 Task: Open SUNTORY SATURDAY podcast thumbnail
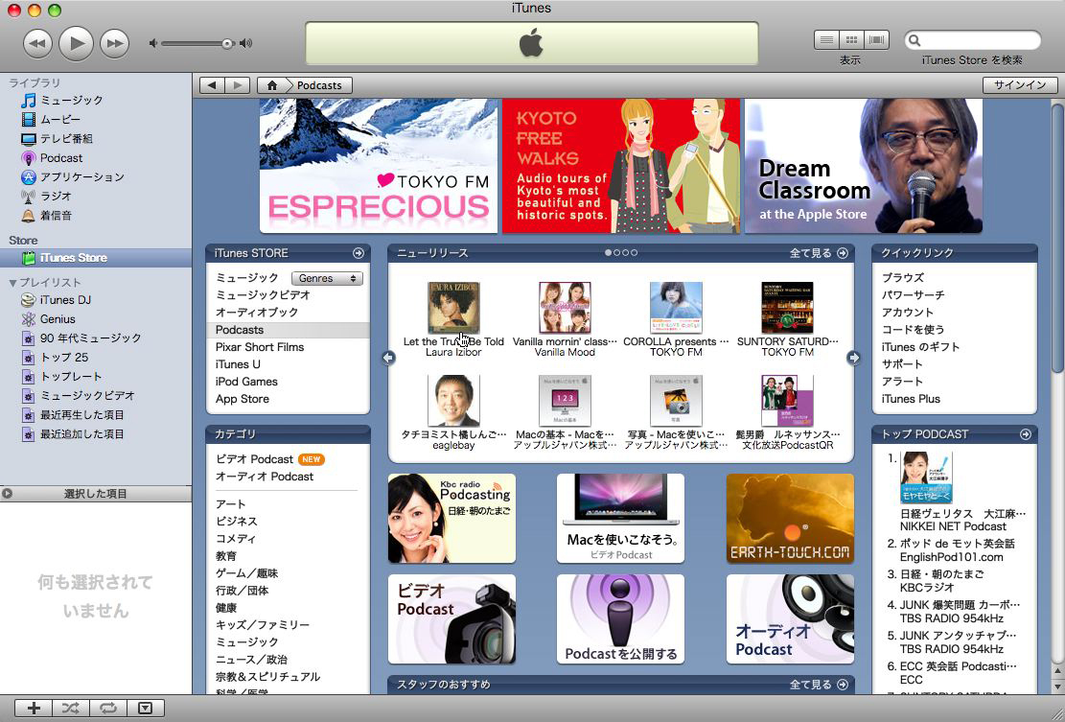click(x=787, y=307)
